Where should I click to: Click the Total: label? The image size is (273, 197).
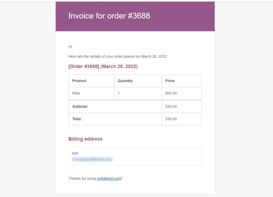pyautogui.click(x=77, y=119)
